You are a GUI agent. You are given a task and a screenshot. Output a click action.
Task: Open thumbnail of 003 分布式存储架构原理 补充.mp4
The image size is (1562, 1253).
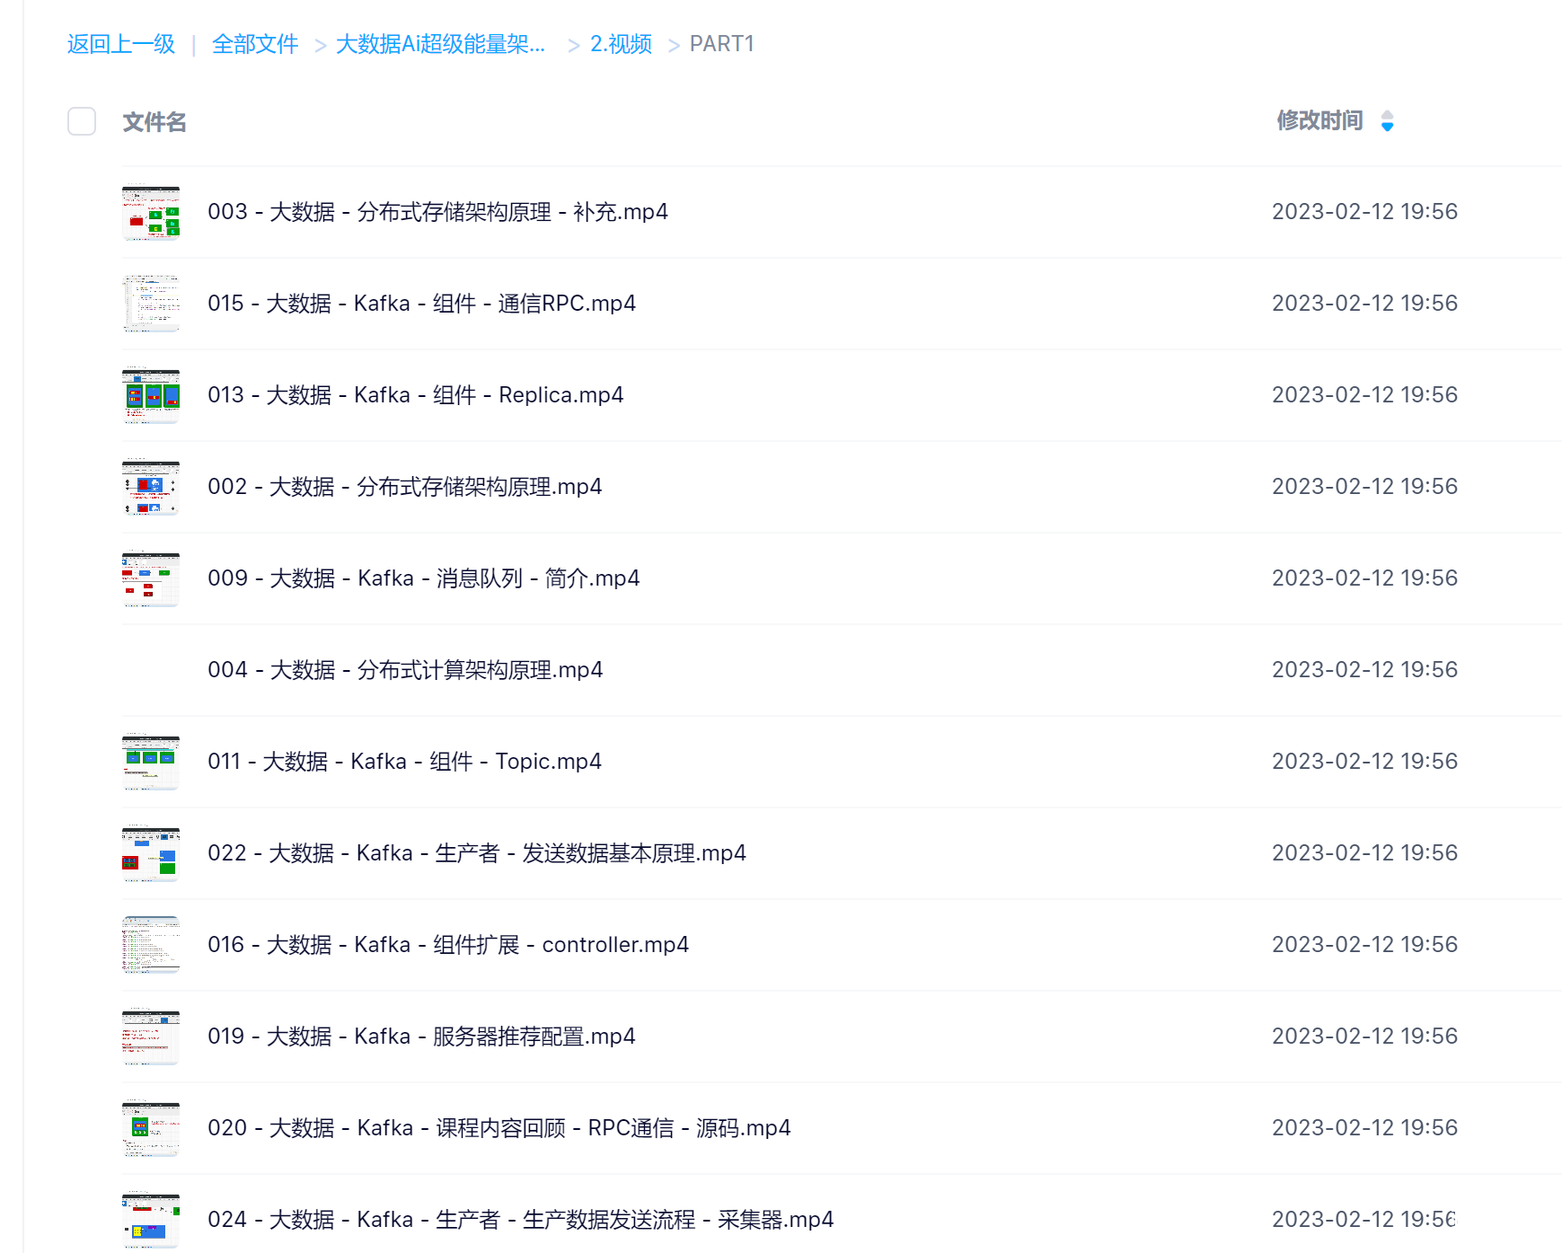pos(151,212)
